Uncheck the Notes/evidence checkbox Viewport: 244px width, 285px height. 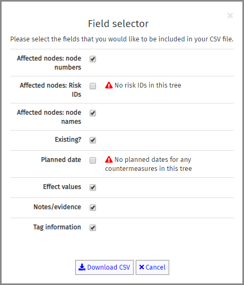tap(93, 208)
